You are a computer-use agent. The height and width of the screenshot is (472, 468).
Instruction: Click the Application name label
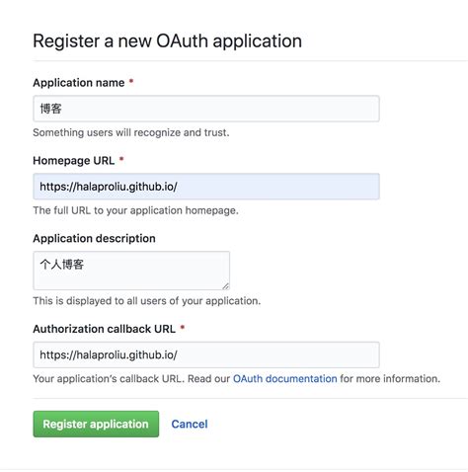coord(79,83)
